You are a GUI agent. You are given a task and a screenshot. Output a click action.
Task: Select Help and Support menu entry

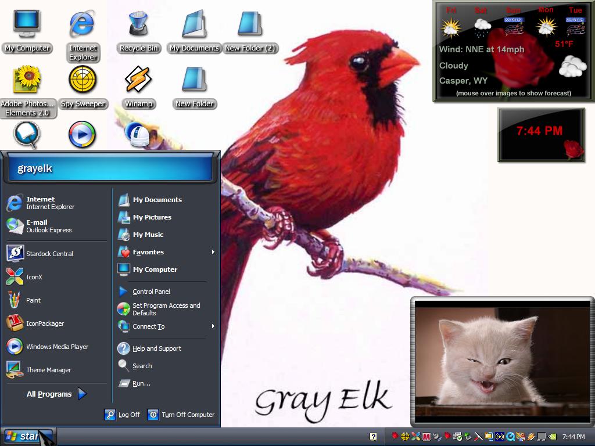tap(166, 348)
